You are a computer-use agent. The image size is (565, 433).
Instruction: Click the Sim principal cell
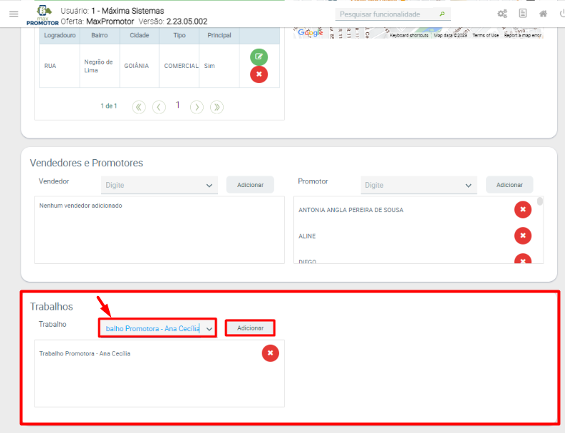pos(219,66)
